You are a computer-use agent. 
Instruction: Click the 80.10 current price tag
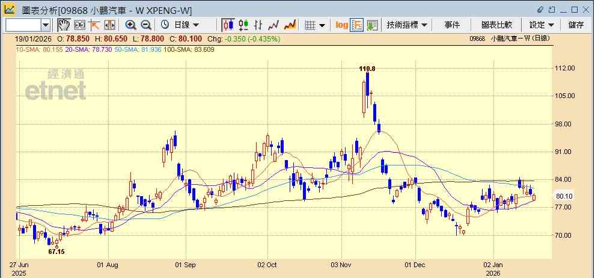click(x=564, y=196)
